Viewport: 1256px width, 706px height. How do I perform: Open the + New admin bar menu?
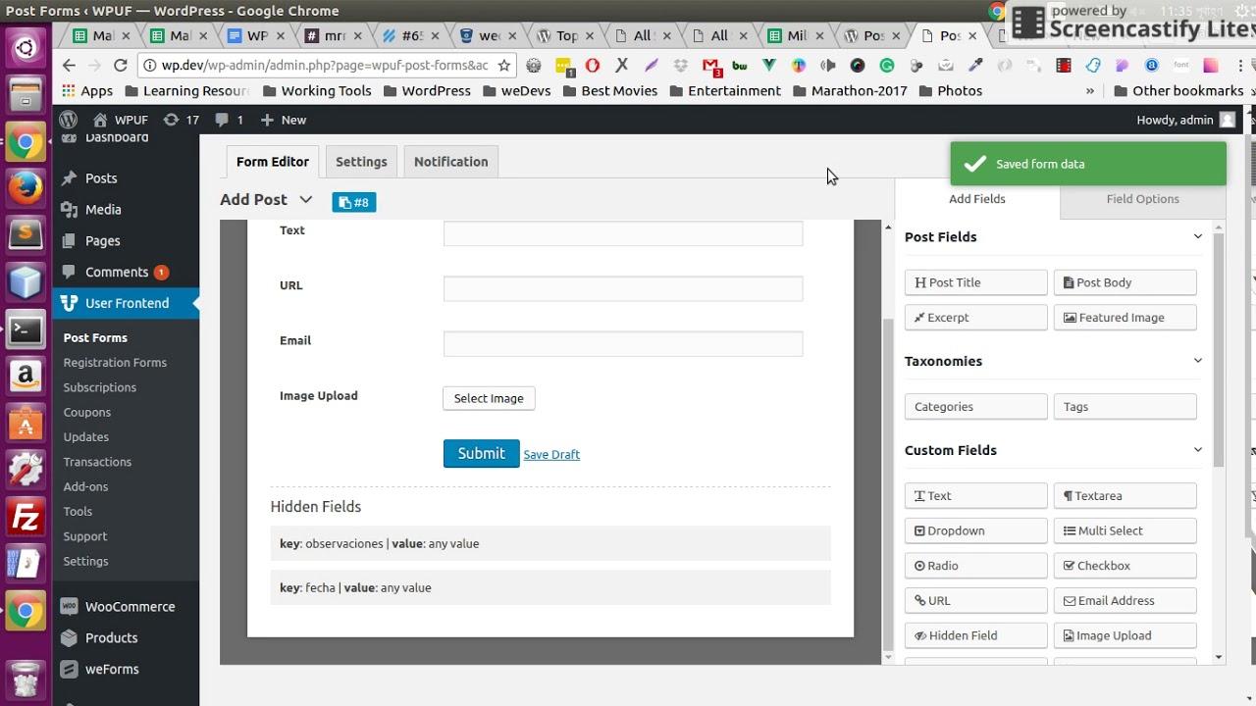click(283, 120)
